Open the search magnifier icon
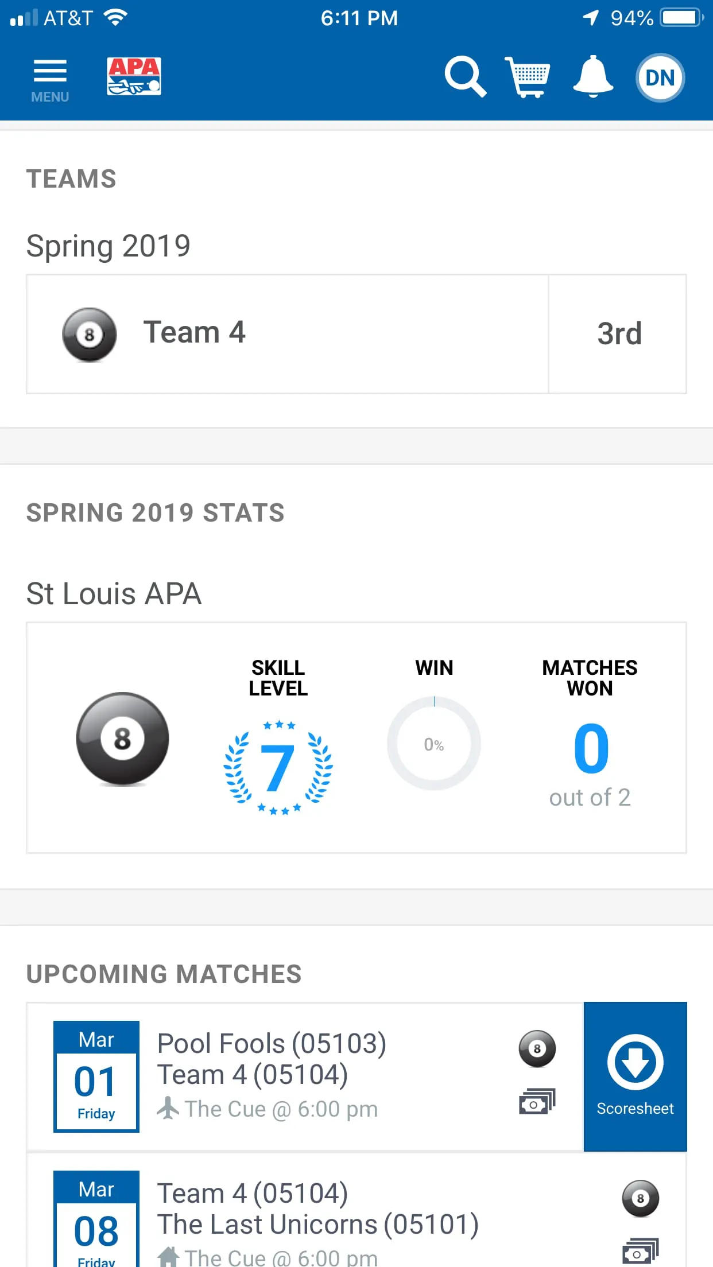The height and width of the screenshot is (1267, 713). tap(465, 76)
